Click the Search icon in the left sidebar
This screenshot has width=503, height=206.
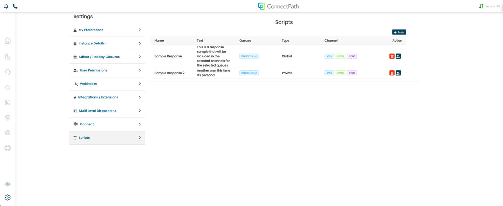(7, 87)
